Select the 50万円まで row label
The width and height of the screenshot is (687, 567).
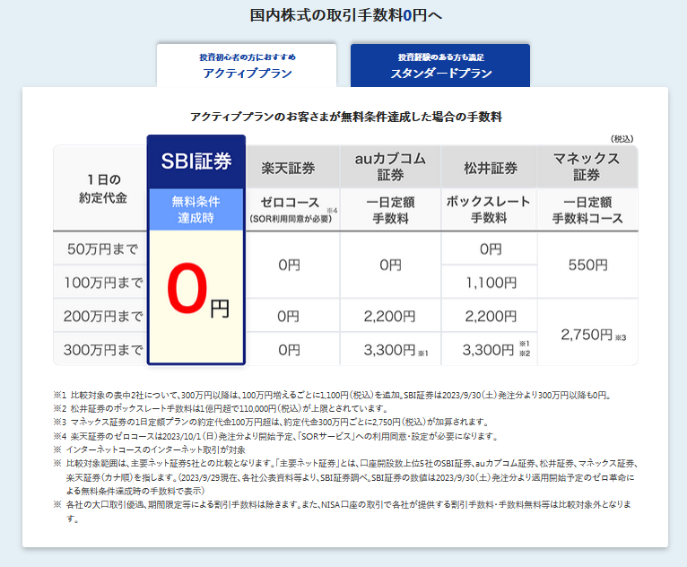point(100,249)
